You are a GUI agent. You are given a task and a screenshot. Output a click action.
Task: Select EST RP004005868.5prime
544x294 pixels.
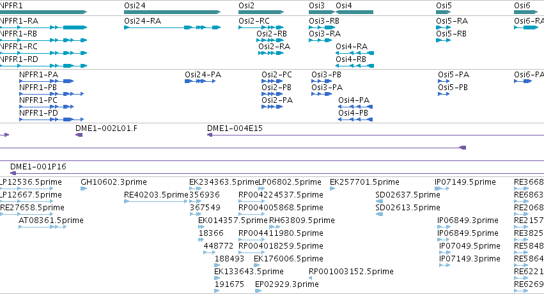tap(251, 214)
